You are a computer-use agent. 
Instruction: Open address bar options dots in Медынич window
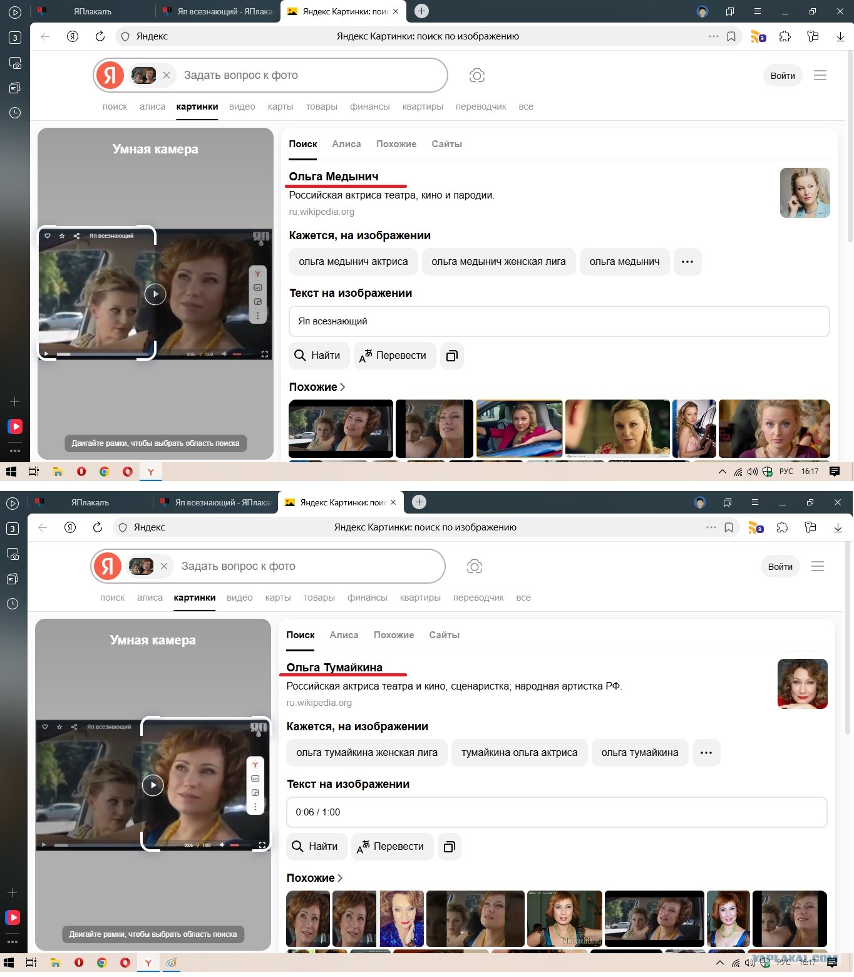coord(714,36)
